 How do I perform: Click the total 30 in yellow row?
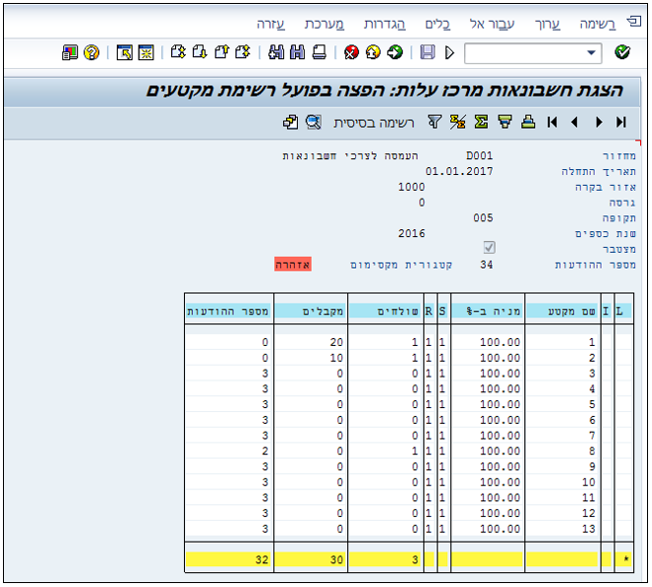point(336,559)
